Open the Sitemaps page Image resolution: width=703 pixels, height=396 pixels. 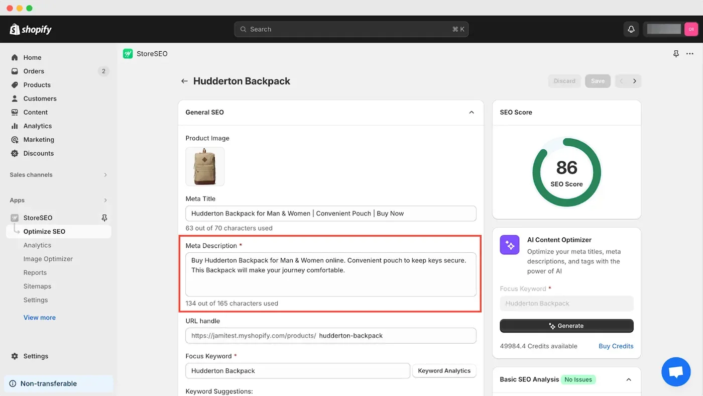pos(37,286)
